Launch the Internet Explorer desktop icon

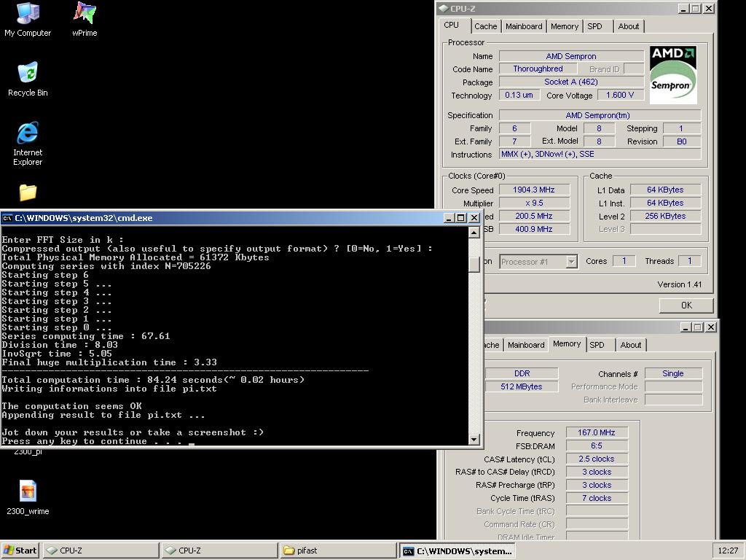[28, 144]
